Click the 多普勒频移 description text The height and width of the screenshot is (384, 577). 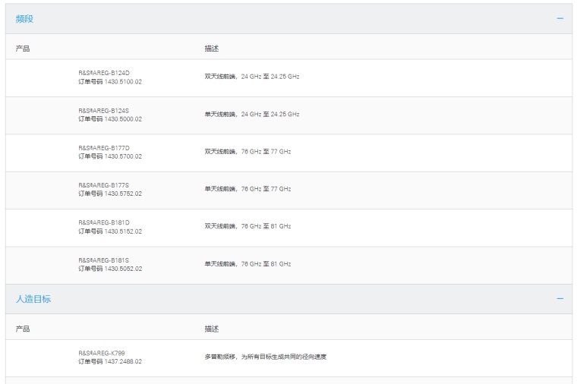click(265, 357)
